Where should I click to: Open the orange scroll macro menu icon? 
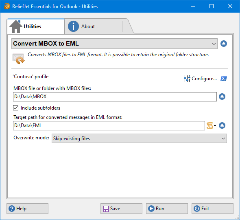[x=211, y=125]
